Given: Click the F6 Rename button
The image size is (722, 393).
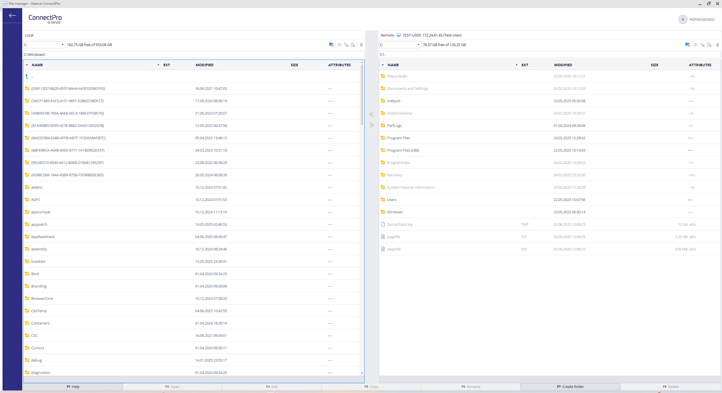Looking at the screenshot, I should pos(471,387).
